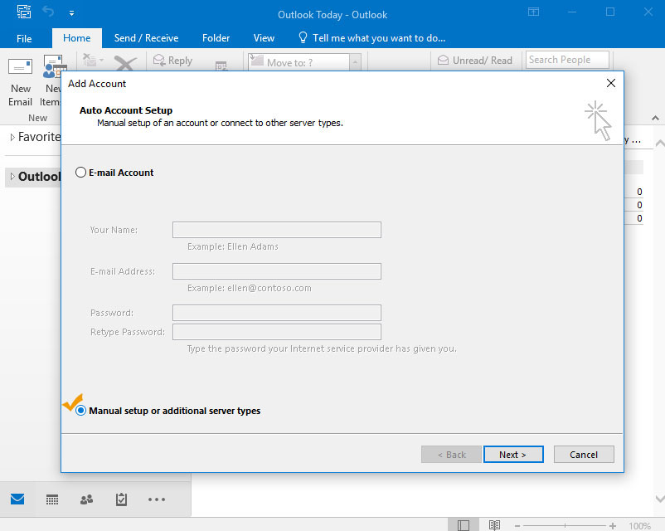Viewport: 665px width, 531px height.
Task: Open the Move to quick steps dropdown
Action: click(356, 62)
